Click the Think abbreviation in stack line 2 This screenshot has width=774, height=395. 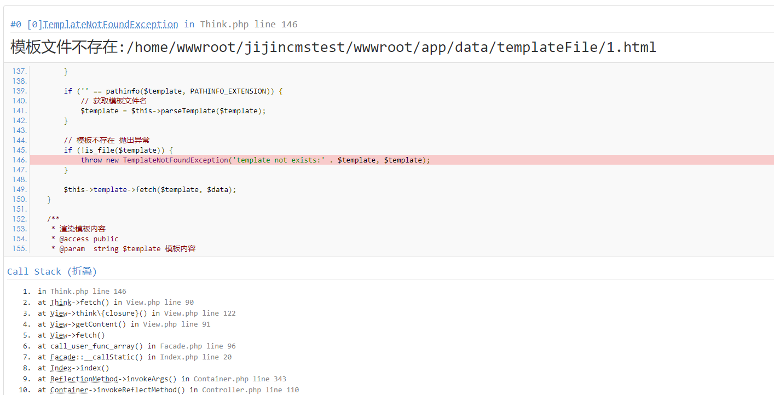60,302
